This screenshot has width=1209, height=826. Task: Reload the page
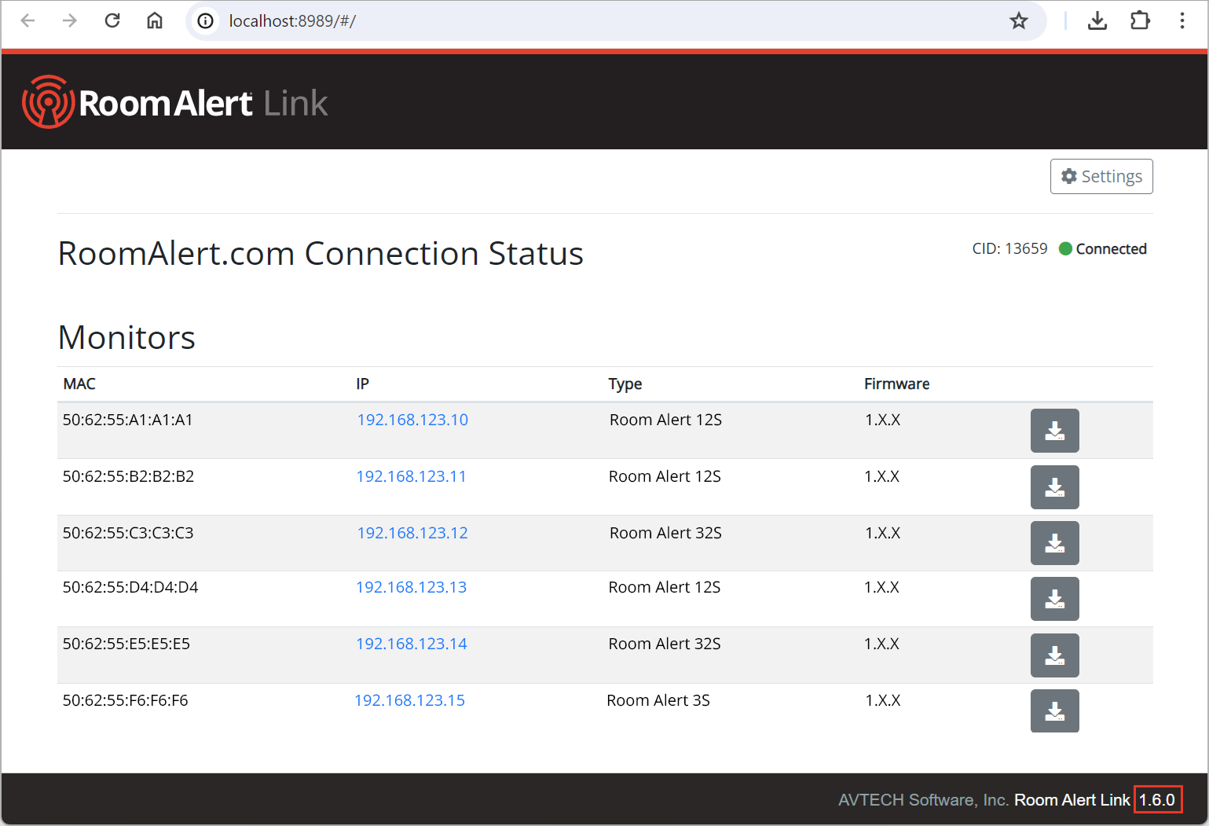[112, 21]
